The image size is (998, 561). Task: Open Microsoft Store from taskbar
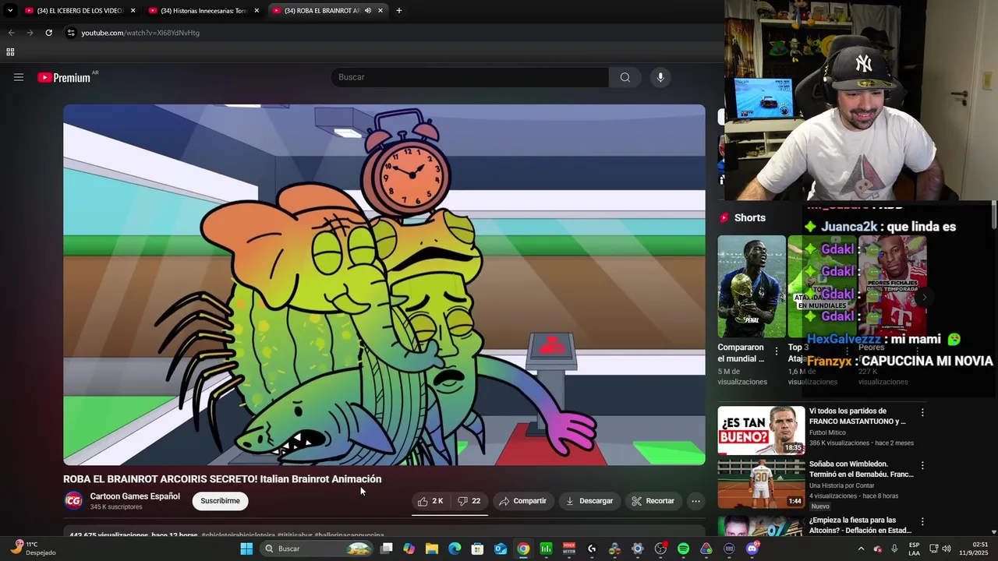tap(477, 549)
